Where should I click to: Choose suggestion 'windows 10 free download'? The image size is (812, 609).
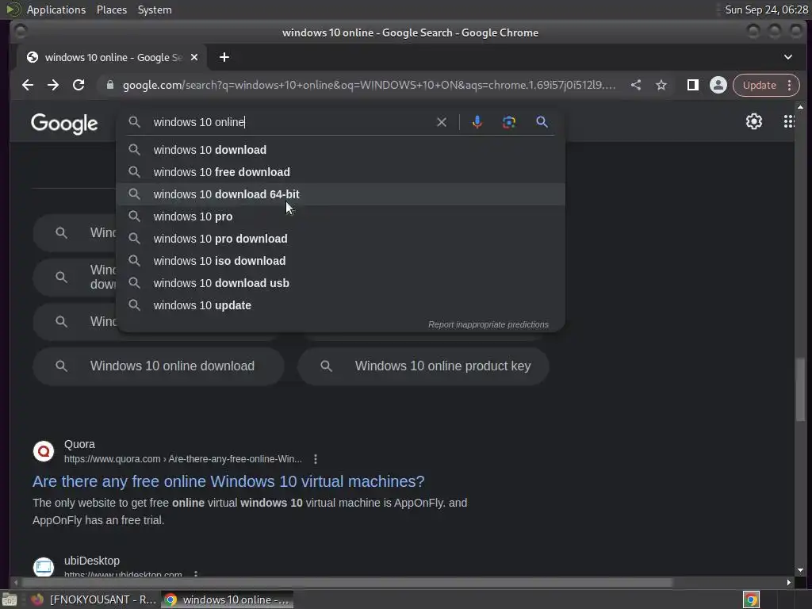[341, 172]
